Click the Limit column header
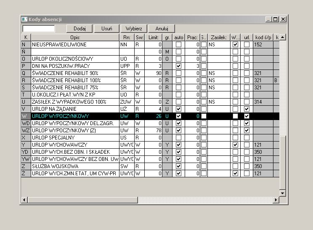This screenshot has height=230, width=313. click(154, 37)
